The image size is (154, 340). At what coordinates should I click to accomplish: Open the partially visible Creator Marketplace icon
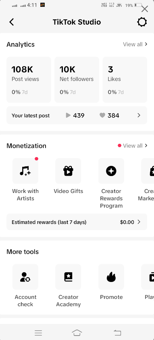148,171
